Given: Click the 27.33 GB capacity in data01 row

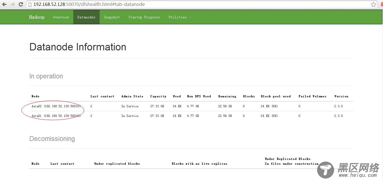Looking at the screenshot, I should pos(157,116).
